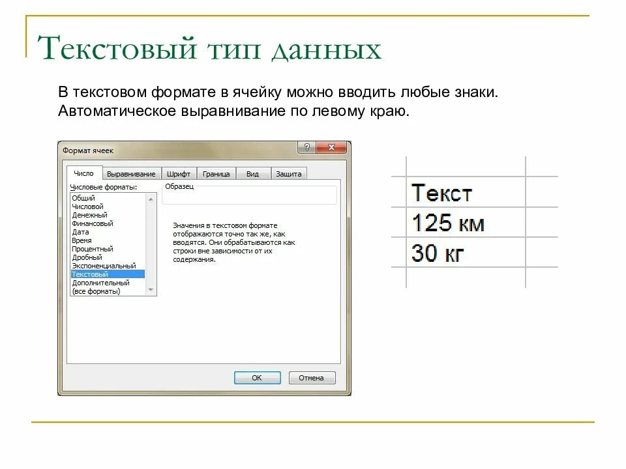Go to the Защита tab
Viewport: 626px width, 469px height.
click(289, 174)
